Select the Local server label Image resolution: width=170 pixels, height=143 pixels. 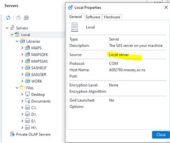tap(25, 35)
